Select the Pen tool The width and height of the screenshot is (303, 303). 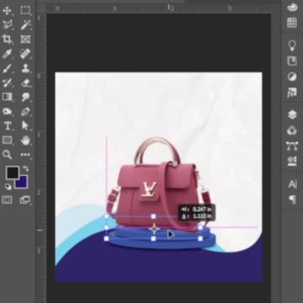25,111
